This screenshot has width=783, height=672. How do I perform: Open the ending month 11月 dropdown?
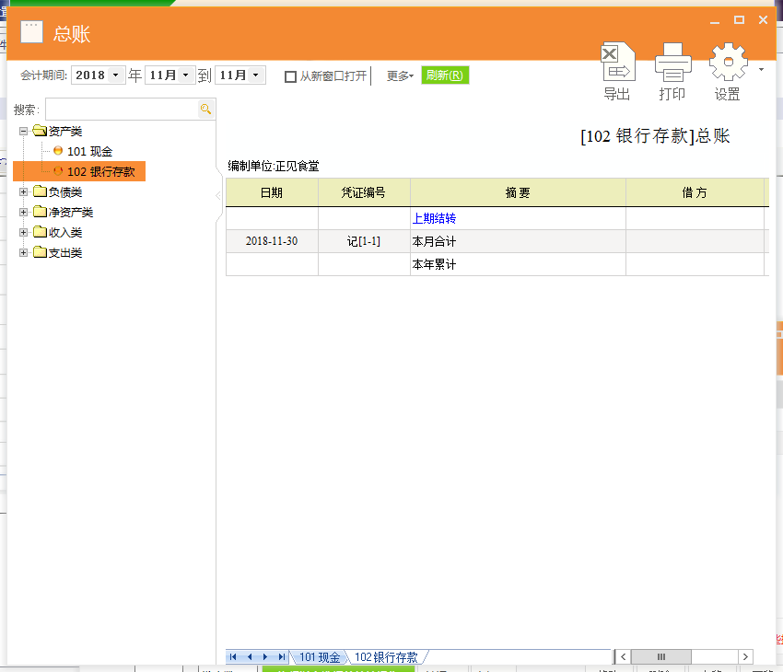[x=255, y=75]
